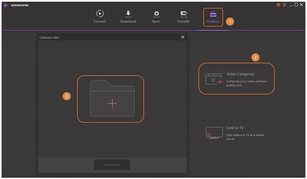Click the Convert circular arrow icon
The image size is (307, 179).
[100, 14]
